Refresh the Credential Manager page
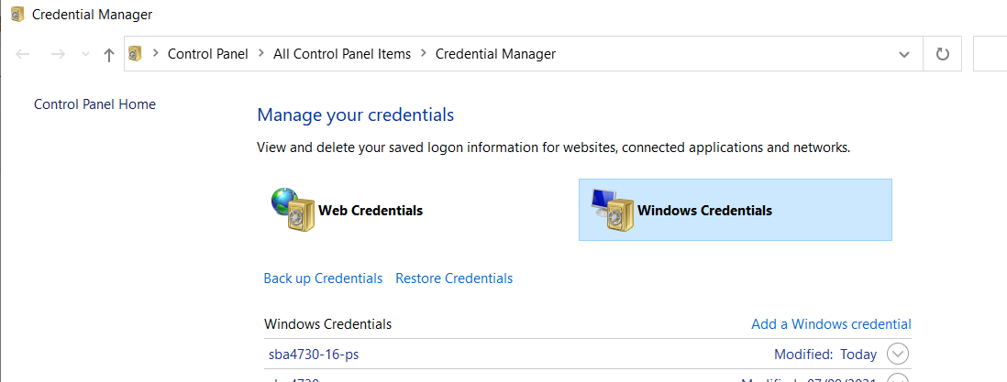The image size is (1007, 382). 942,54
